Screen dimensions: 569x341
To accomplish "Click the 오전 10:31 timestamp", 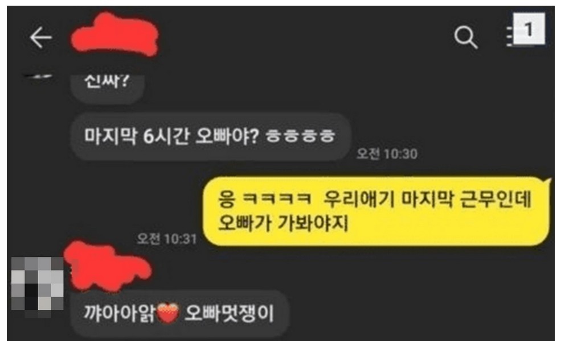I will point(166,239).
